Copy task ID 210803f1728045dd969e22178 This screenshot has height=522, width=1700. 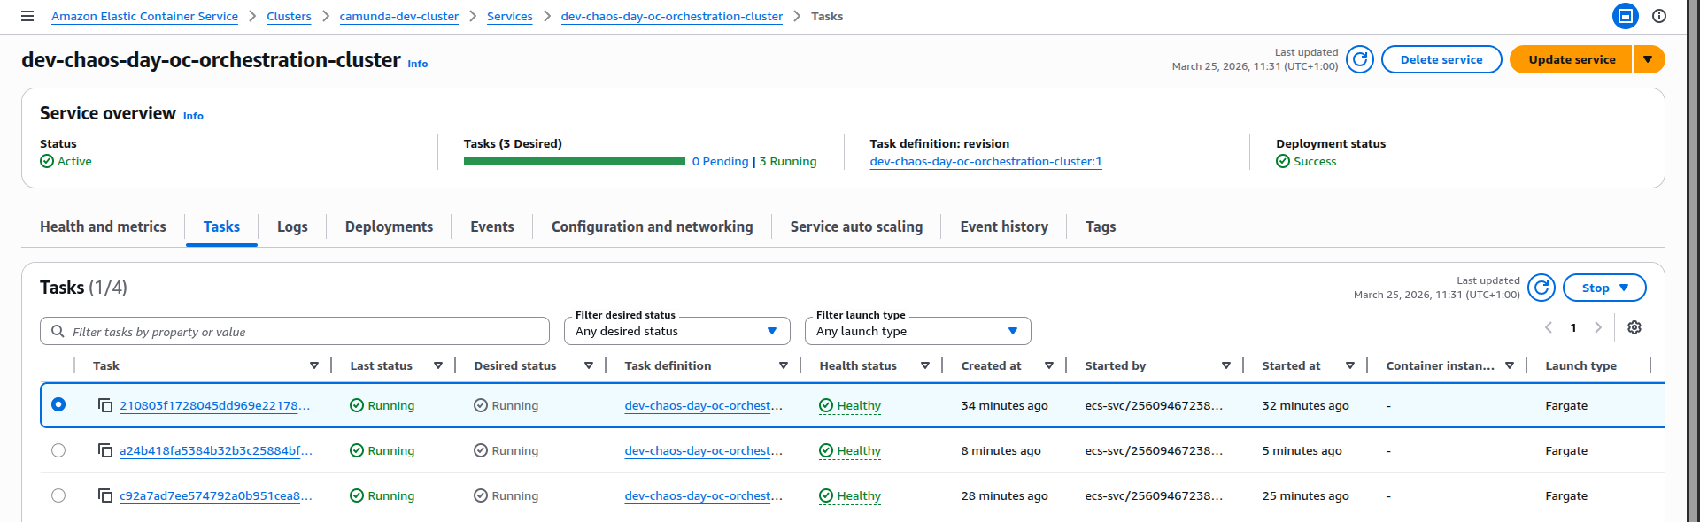(x=105, y=405)
